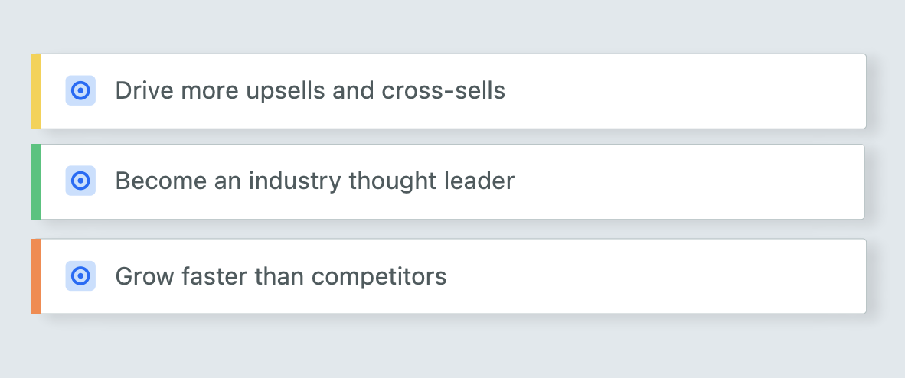Screen dimensions: 905x378
Task: Open the Drive more upsells and cross-sells title
Action: tap(310, 90)
